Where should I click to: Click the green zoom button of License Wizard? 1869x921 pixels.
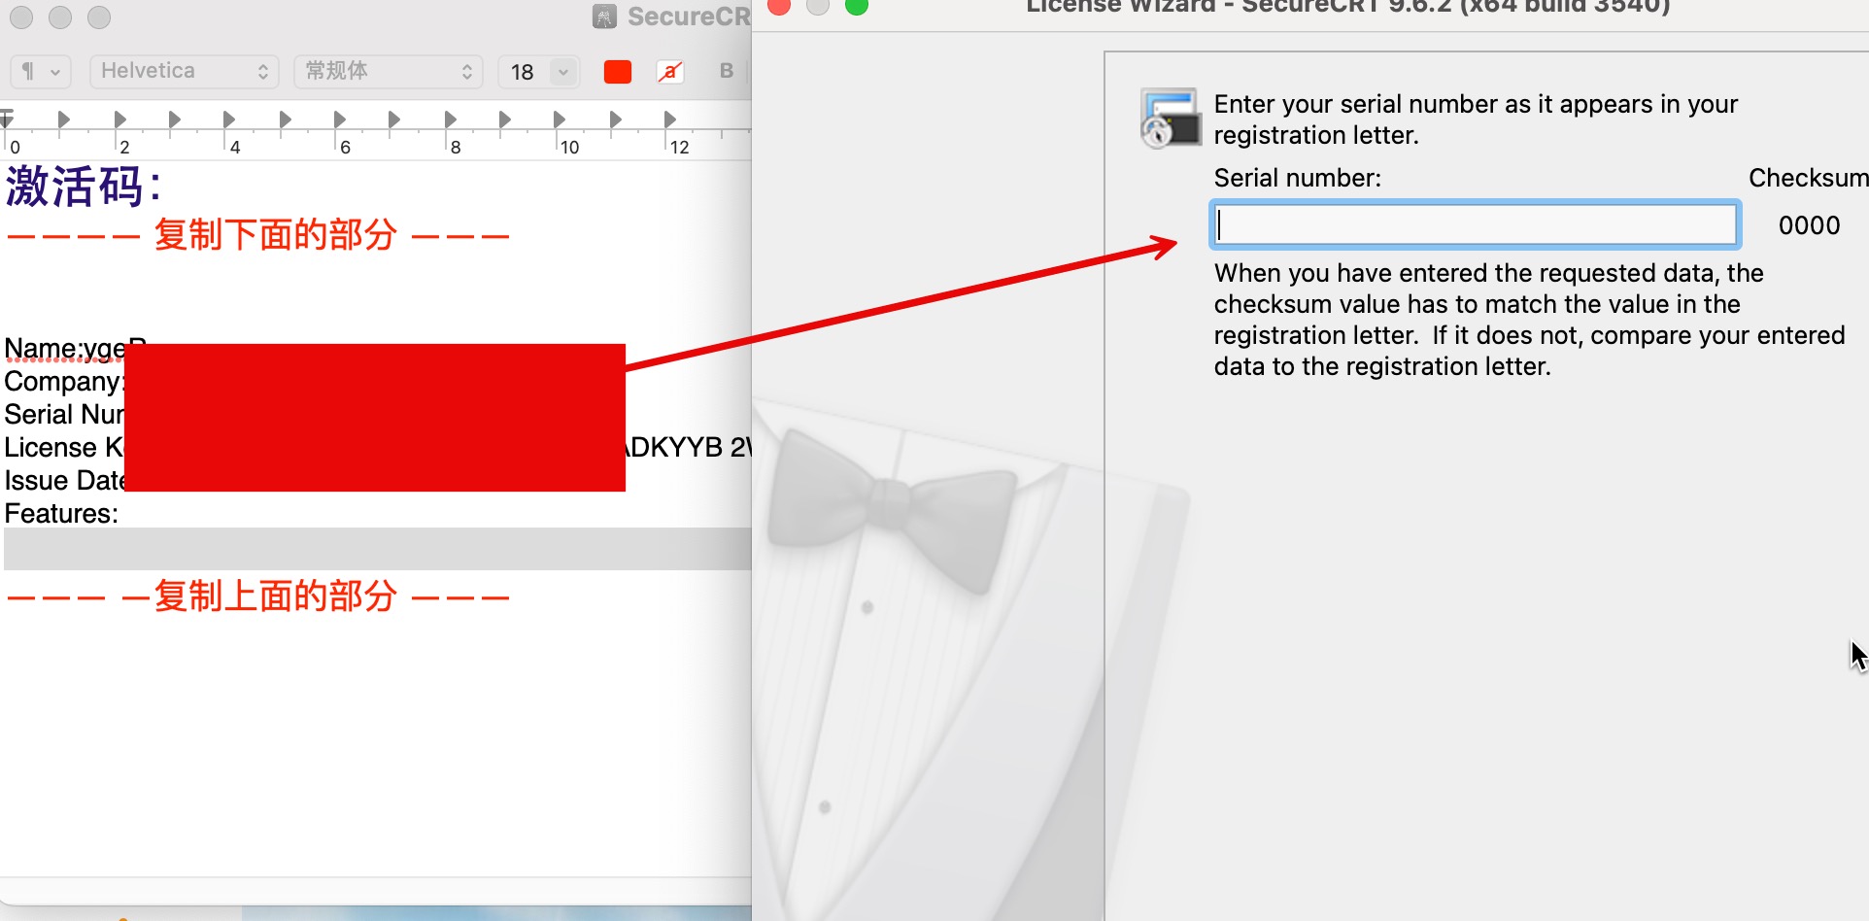(x=856, y=7)
